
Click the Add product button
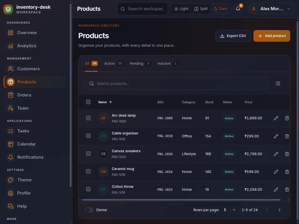click(272, 36)
